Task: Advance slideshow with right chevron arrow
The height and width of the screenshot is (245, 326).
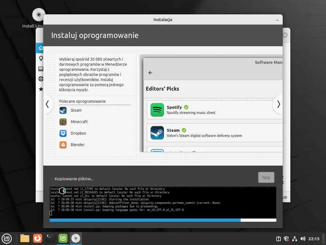Action: coord(279,104)
